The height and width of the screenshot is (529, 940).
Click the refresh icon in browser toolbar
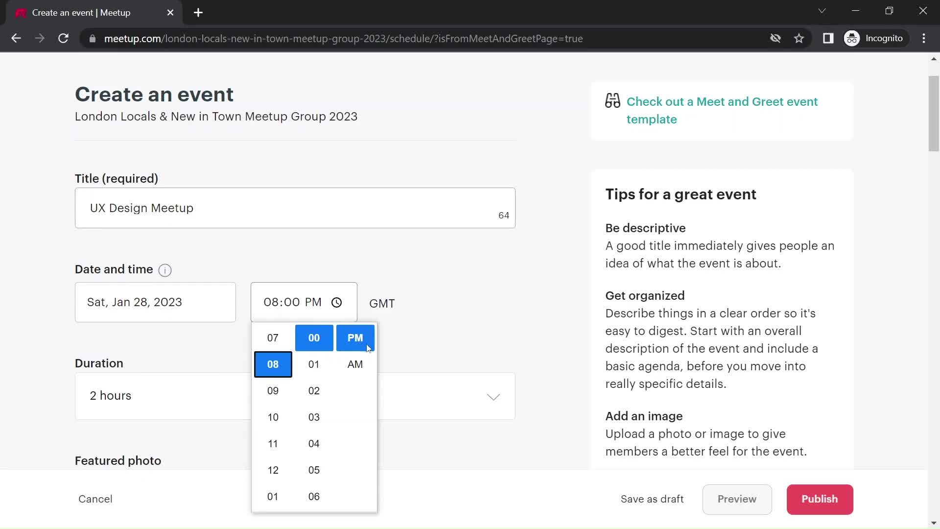click(63, 39)
